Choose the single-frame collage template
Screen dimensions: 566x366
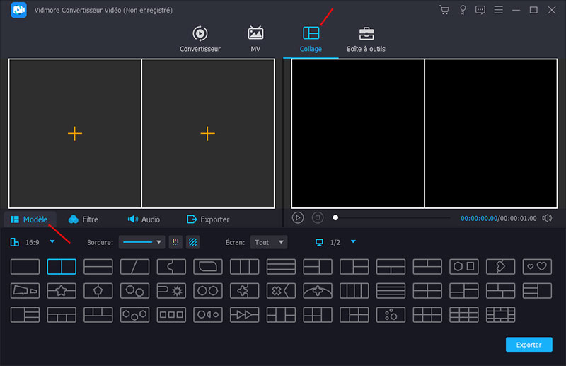click(25, 267)
